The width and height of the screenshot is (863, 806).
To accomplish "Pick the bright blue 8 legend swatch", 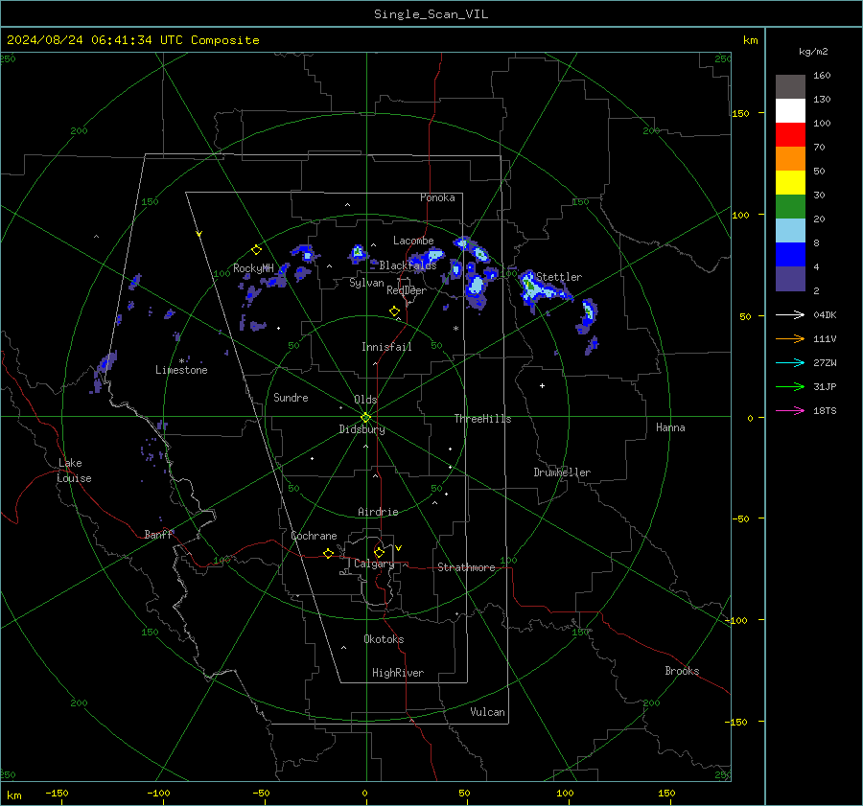I will point(790,255).
